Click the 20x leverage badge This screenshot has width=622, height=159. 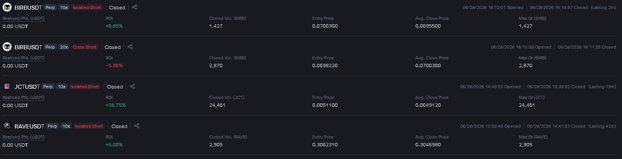tap(64, 47)
